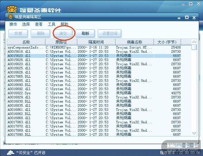Click the 恢复 button

click(18, 33)
